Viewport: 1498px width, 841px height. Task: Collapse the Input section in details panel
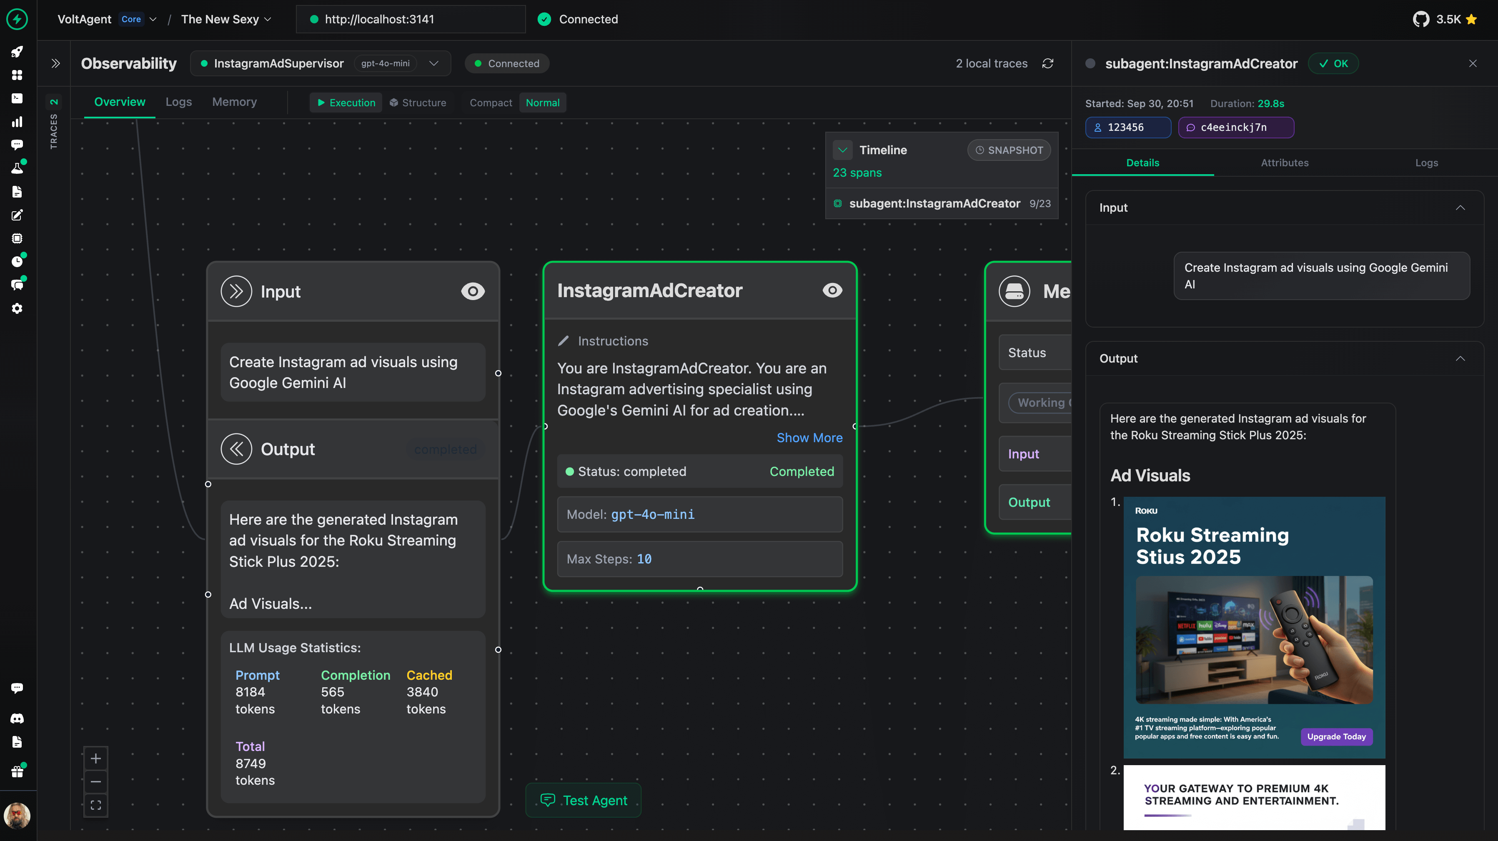[x=1460, y=208]
